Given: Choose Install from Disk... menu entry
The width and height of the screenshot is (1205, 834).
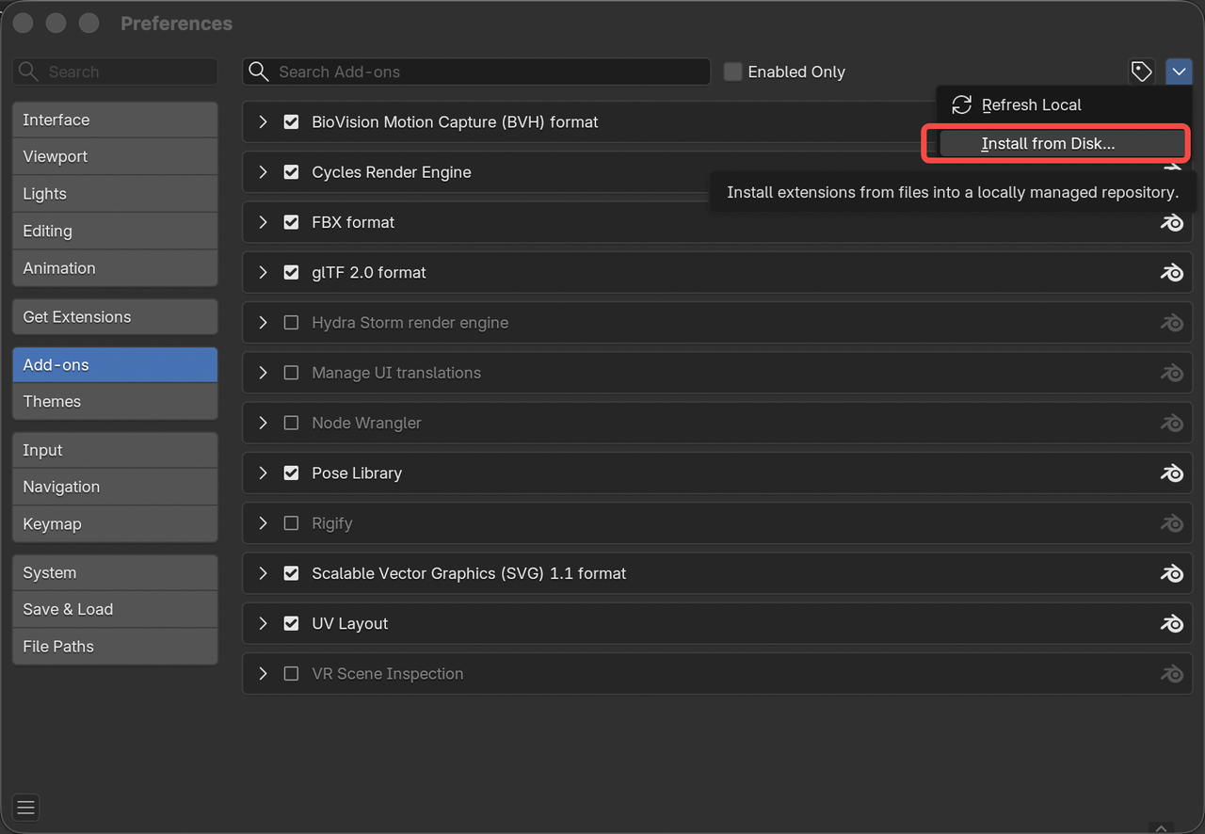Looking at the screenshot, I should coord(1062,143).
